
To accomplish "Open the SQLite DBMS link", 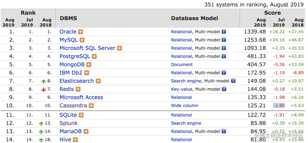I will coord(68,115).
